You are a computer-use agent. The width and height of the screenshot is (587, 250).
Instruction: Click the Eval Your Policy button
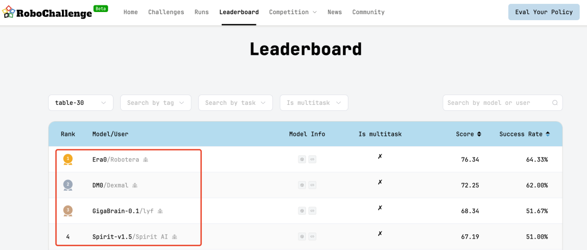(544, 12)
